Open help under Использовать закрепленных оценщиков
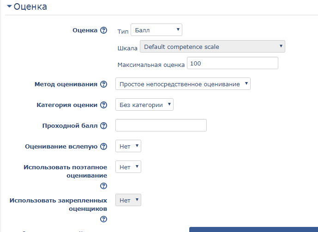318x232 pixels. pyautogui.click(x=104, y=219)
